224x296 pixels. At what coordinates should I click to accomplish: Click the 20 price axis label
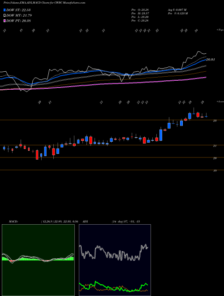[215, 158]
